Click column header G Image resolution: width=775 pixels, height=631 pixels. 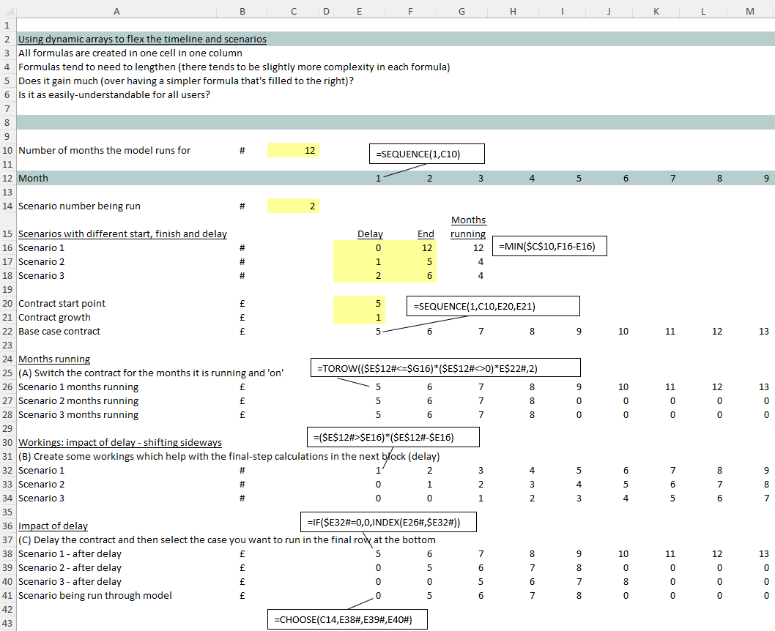click(461, 10)
